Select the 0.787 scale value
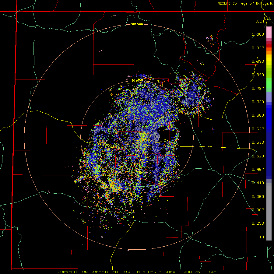Image resolution: width=274 pixels, height=274 pixels. coord(258,88)
